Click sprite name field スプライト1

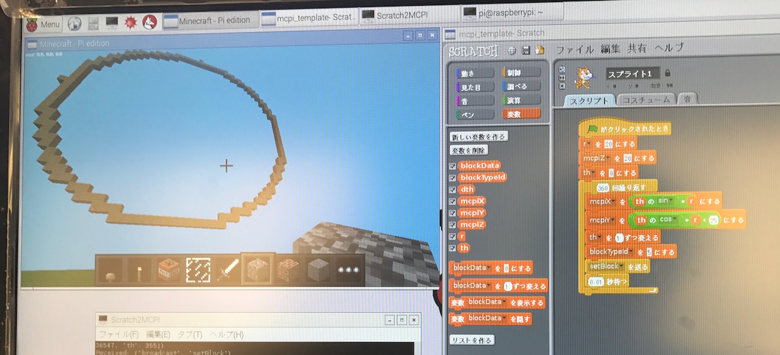click(x=633, y=73)
